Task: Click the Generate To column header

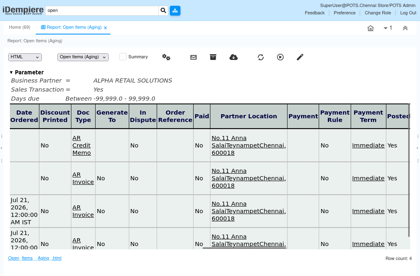Action: point(112,116)
